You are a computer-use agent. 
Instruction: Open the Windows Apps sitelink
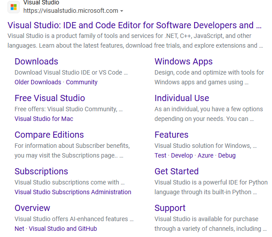[184, 61]
